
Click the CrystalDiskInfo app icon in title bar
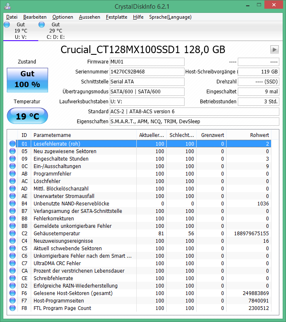(7, 6)
